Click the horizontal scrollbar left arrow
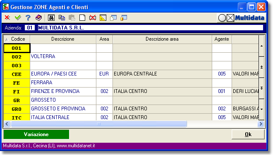 click(x=7, y=124)
